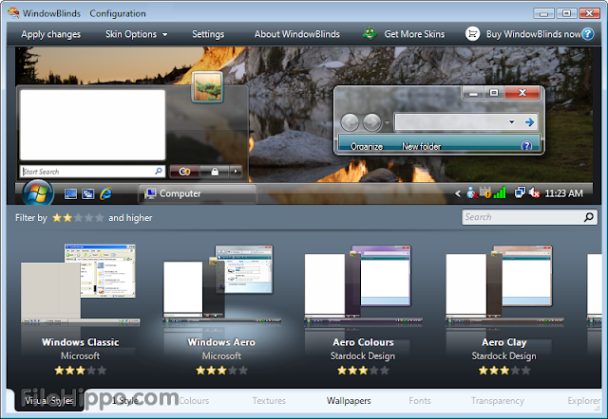Click the Computer taskbar button in preview
The height and width of the screenshot is (419, 608).
(198, 193)
